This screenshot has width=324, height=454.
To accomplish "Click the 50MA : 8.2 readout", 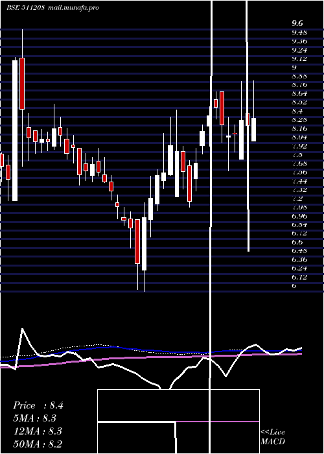I will 38,444.
